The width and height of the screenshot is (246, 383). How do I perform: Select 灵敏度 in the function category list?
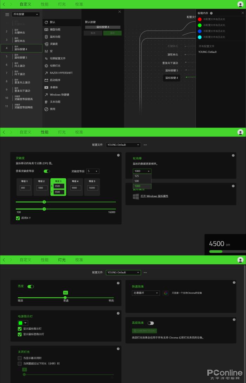(x=61, y=44)
